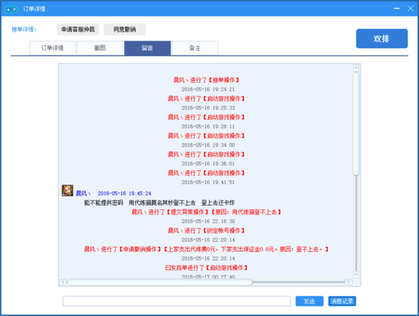Click timestamp 2016-05-16 19:28:11
The width and height of the screenshot is (419, 316).
208,126
